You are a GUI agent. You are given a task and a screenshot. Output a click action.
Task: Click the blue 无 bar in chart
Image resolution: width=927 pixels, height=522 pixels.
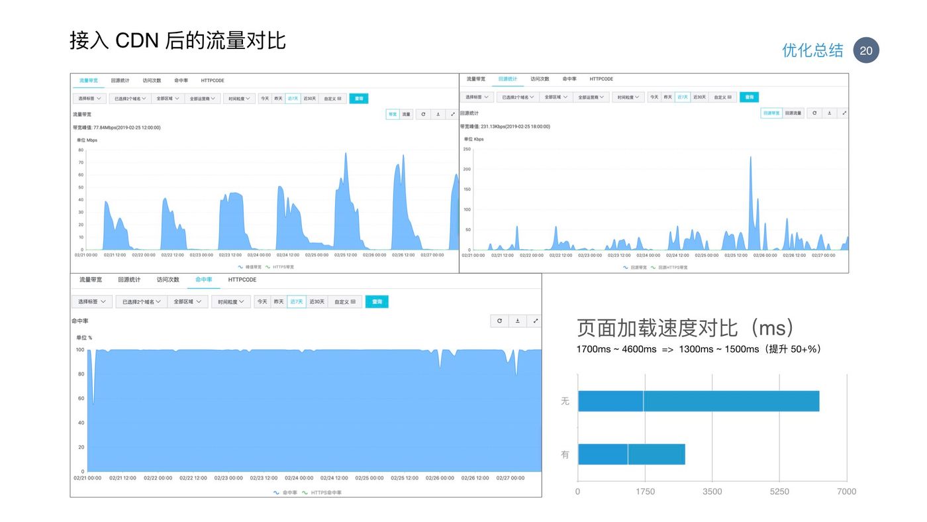tap(699, 401)
